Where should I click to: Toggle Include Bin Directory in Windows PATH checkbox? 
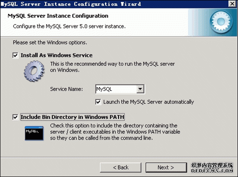point(16,117)
